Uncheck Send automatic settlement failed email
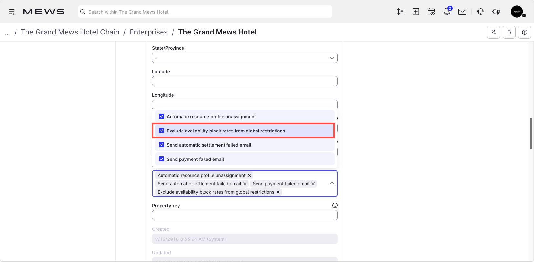The image size is (534, 262). click(x=162, y=145)
